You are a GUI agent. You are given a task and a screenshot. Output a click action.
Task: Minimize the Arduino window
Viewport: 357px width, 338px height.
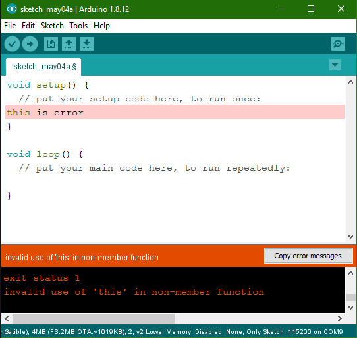pos(281,9)
